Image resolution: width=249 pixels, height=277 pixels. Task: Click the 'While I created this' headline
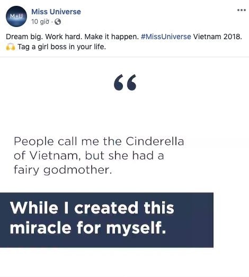click(92, 208)
